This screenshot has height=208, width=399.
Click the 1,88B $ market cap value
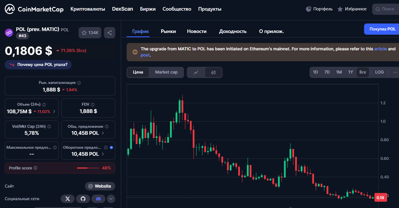click(x=51, y=89)
